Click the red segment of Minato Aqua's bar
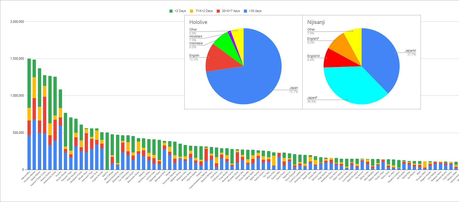 [x=86, y=143]
